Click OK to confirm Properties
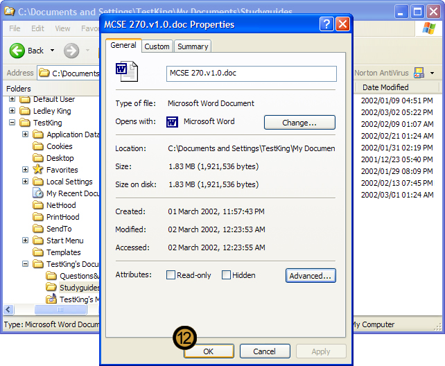The height and width of the screenshot is (366, 445). tap(209, 351)
